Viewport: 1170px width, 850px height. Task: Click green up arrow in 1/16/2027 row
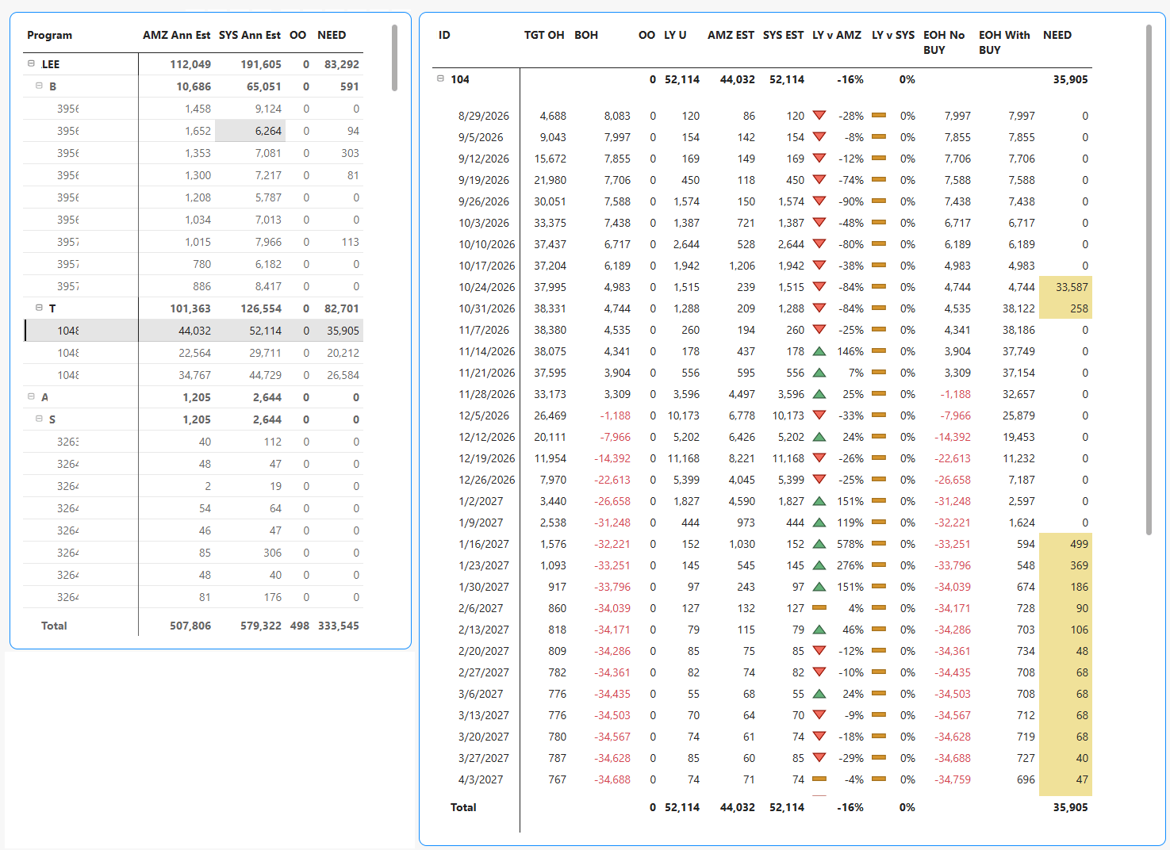click(x=819, y=544)
